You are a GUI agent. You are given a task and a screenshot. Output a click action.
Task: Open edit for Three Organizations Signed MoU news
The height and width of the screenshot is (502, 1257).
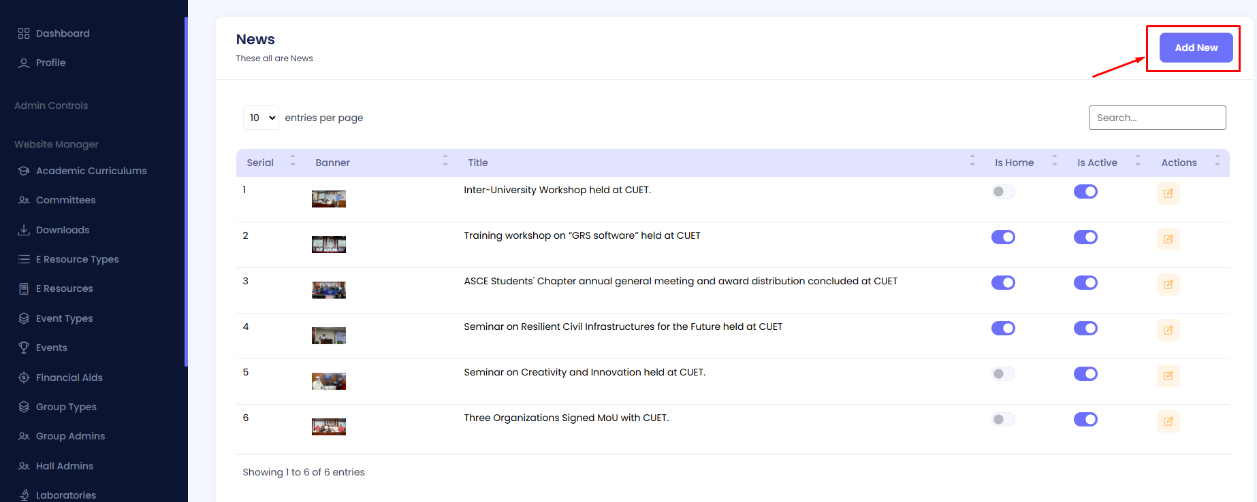click(x=1168, y=421)
